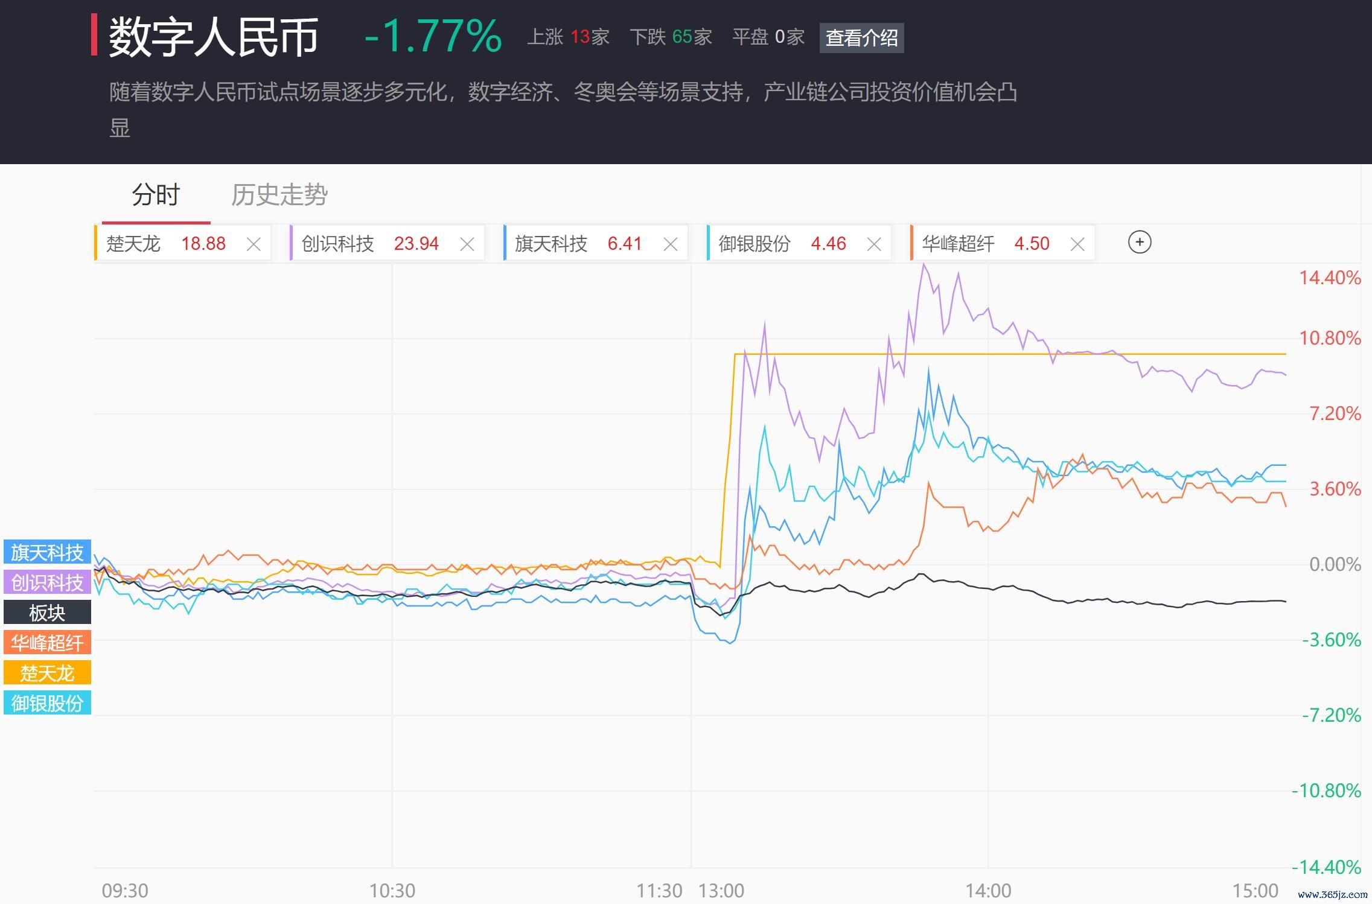
Task: Click 楚天龙 stock chip name
Action: tap(133, 244)
